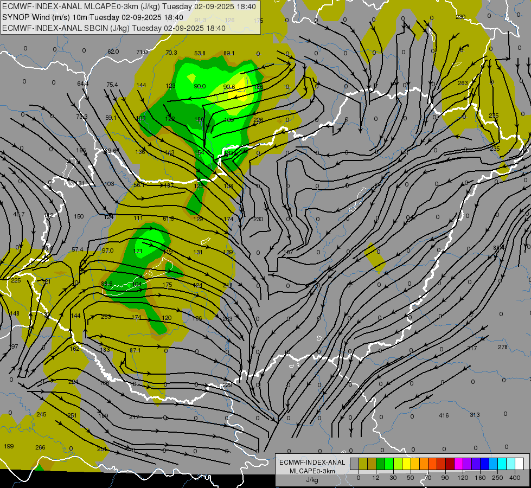The height and width of the screenshot is (488, 531).
Task: Click the '400' legend scale label
Action: [x=515, y=478]
